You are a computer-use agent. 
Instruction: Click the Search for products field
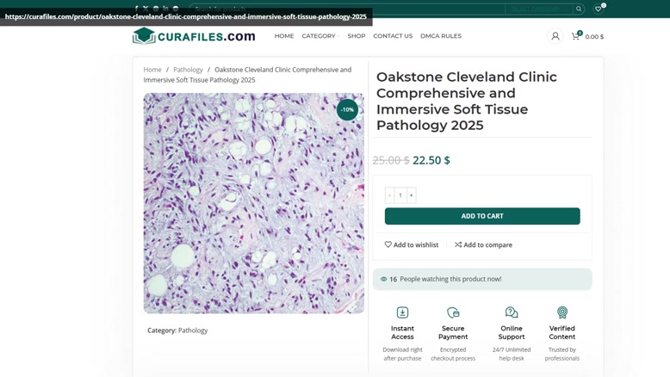347,9
